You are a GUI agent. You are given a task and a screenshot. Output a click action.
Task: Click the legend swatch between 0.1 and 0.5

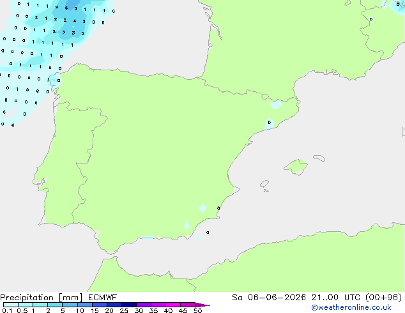point(11,305)
